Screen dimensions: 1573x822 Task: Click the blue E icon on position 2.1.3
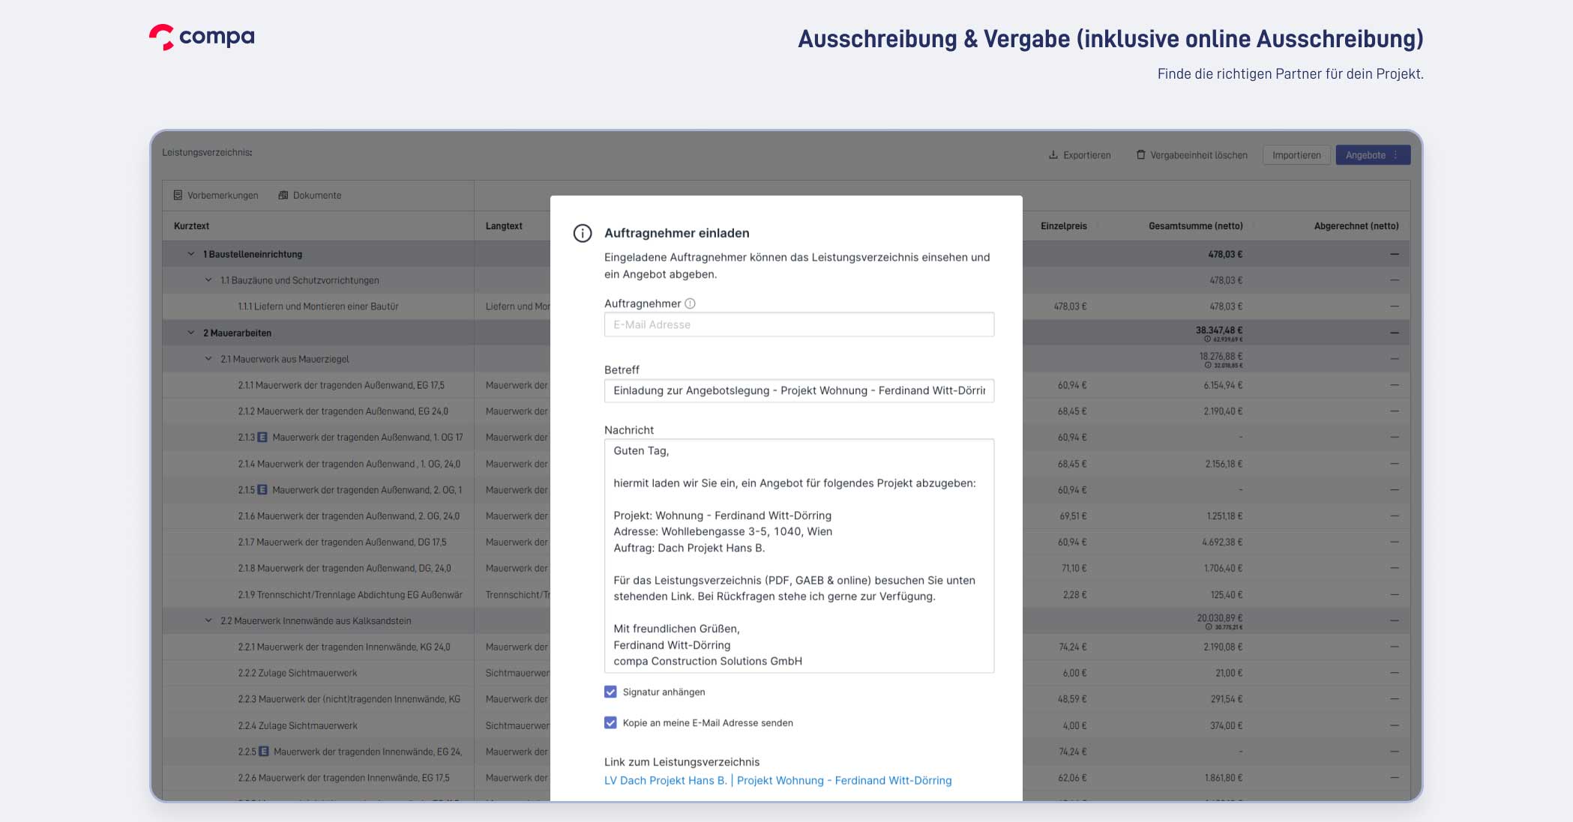click(262, 436)
